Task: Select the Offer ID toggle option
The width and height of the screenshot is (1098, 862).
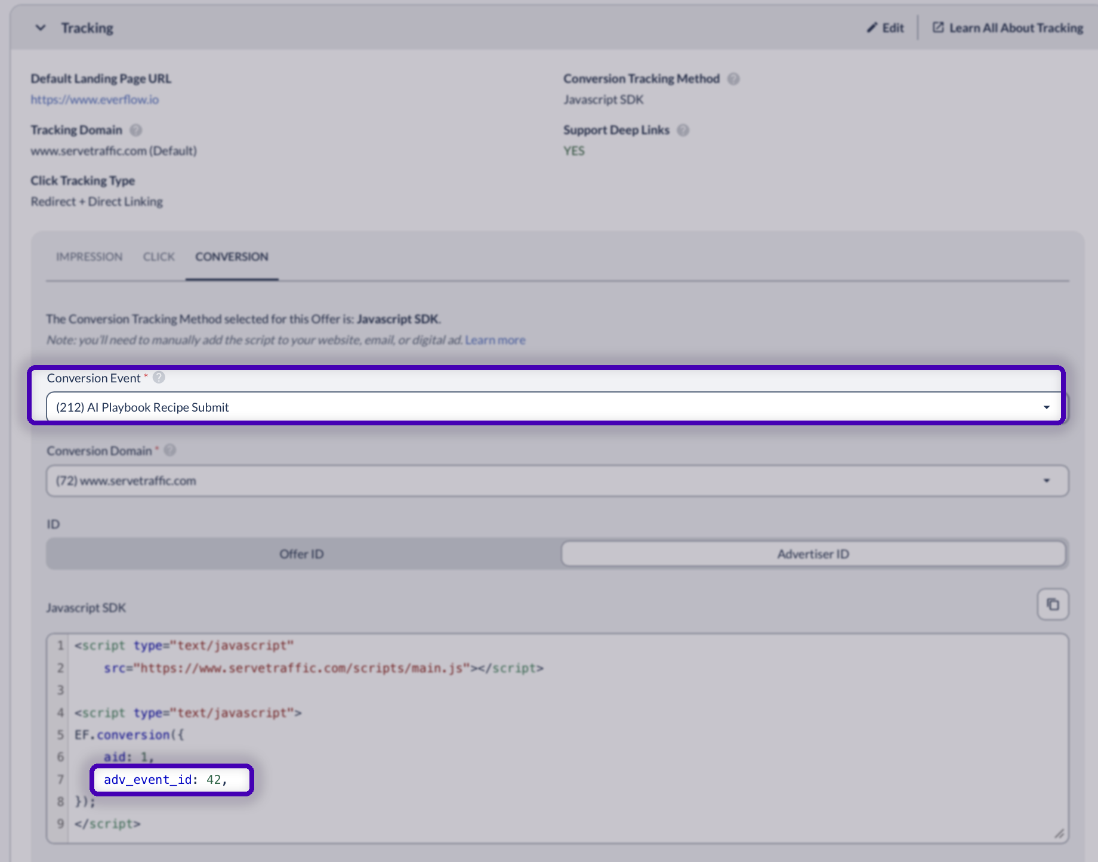Action: (x=303, y=554)
